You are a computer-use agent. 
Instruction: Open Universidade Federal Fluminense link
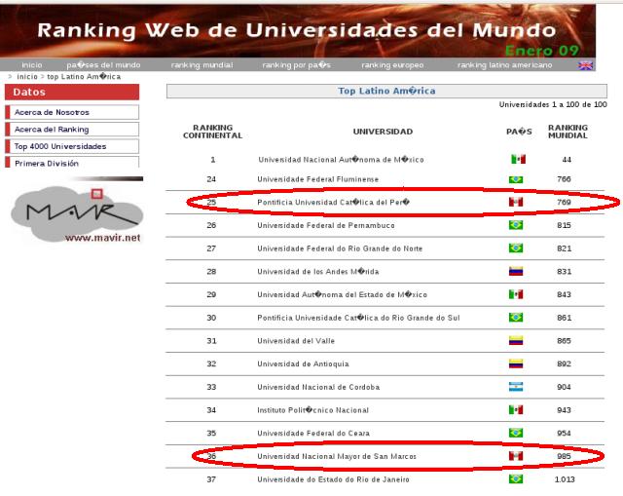(318, 179)
